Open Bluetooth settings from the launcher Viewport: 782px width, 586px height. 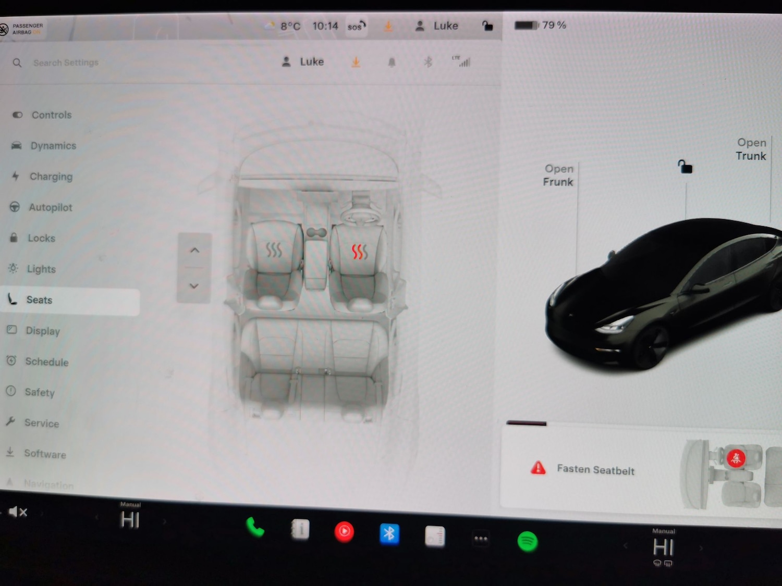[x=389, y=532]
